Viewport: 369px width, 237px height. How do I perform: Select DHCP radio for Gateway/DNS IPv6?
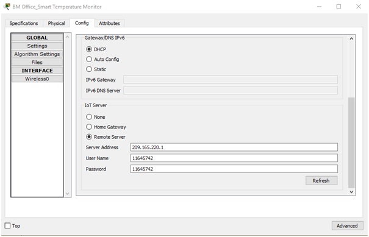coord(89,49)
